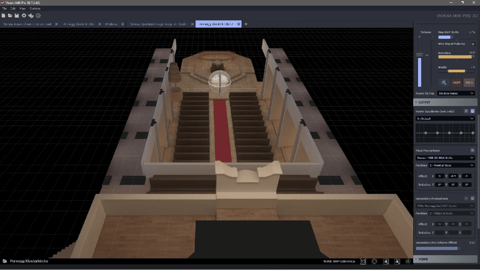The image size is (480, 270).
Task: Click the info icon in the toolbar
Action: (x=38, y=16)
